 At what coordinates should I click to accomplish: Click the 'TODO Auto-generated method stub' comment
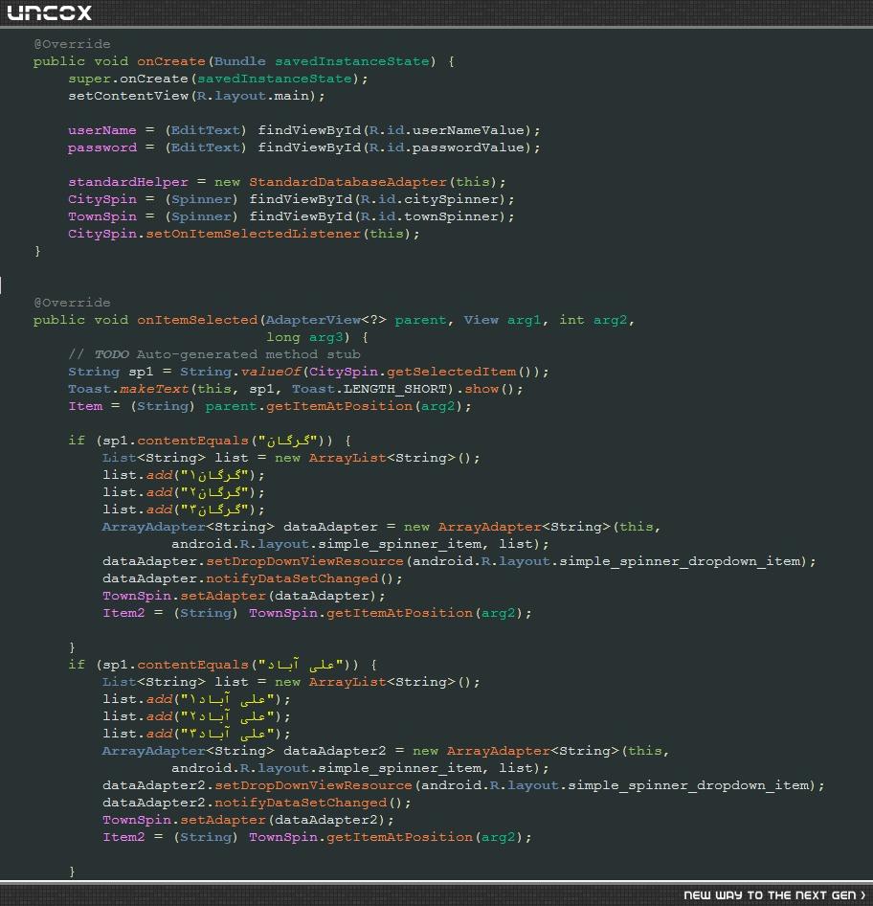(x=214, y=354)
